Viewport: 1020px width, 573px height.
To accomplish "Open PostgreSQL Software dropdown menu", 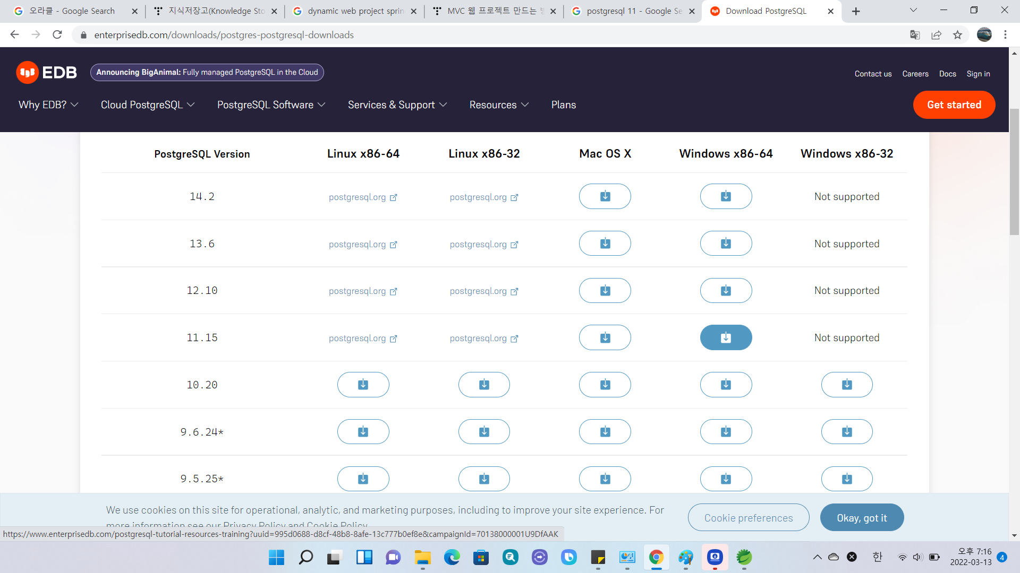I will pyautogui.click(x=271, y=105).
